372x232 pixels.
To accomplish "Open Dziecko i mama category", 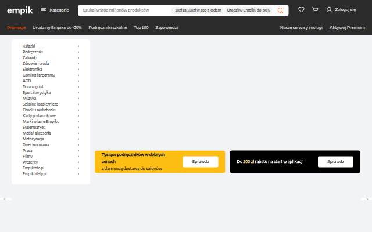I will pos(36,144).
